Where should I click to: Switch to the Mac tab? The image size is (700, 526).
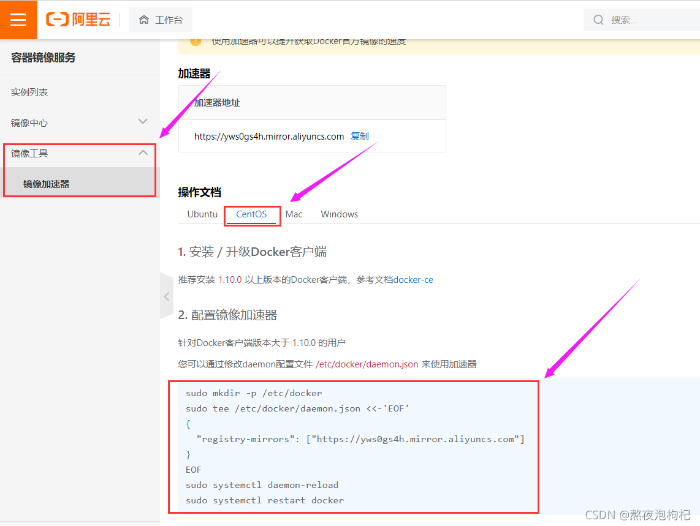pyautogui.click(x=294, y=214)
